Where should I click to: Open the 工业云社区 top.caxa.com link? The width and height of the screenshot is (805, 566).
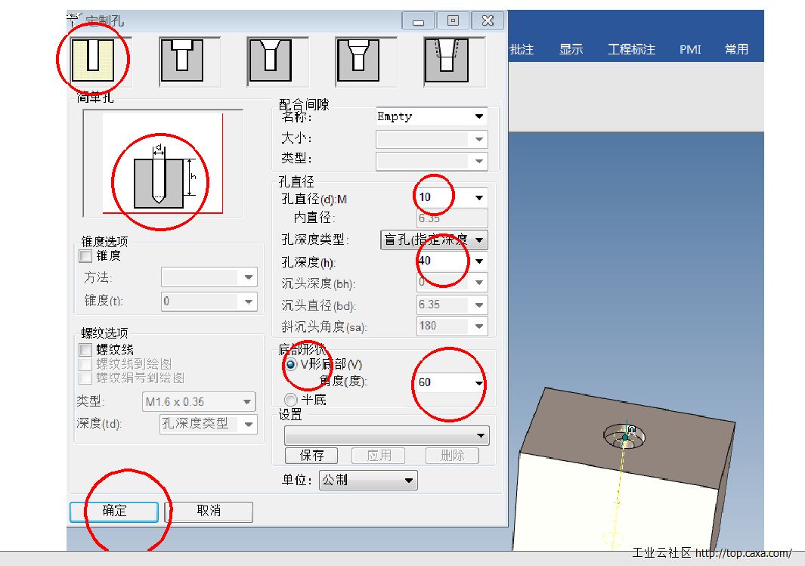coord(714,552)
